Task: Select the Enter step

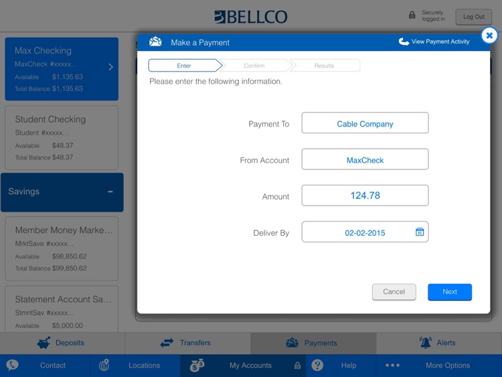Action: click(x=185, y=66)
